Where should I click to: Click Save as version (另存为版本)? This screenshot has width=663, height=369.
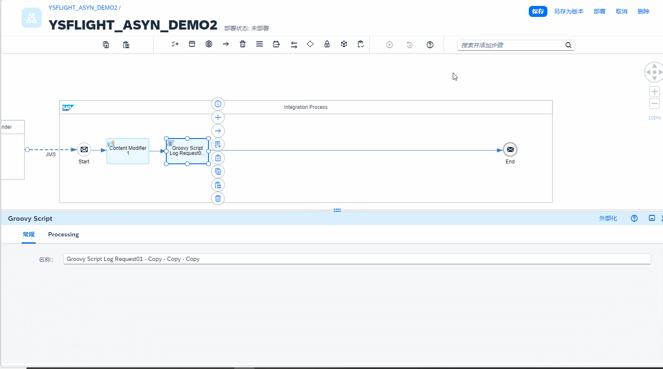(x=569, y=11)
